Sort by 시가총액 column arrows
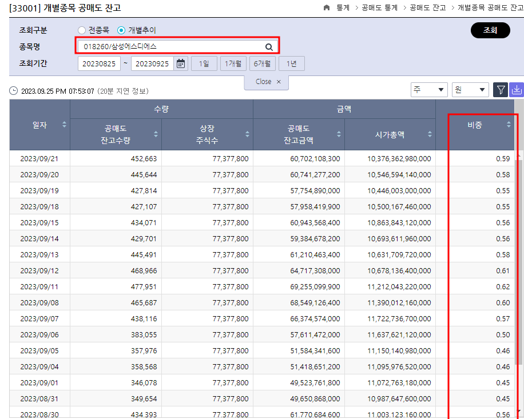524x419 pixels. click(x=430, y=134)
